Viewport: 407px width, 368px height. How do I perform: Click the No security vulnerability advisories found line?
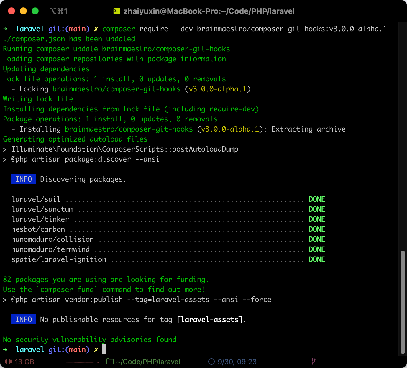90,340
